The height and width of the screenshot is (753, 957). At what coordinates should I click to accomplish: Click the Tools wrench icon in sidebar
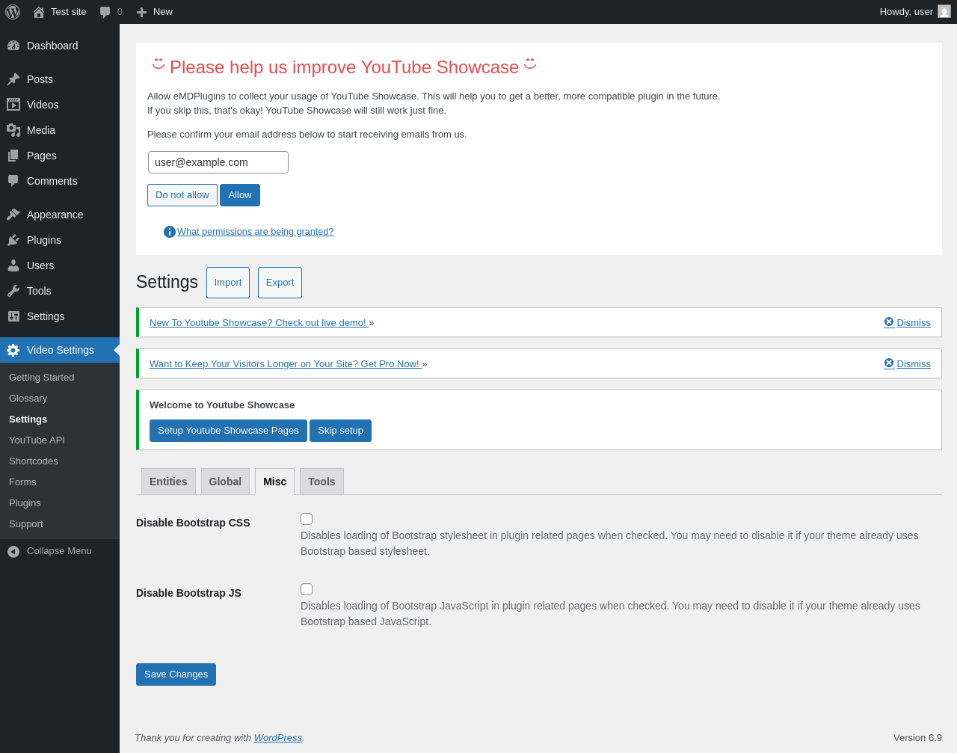click(13, 291)
